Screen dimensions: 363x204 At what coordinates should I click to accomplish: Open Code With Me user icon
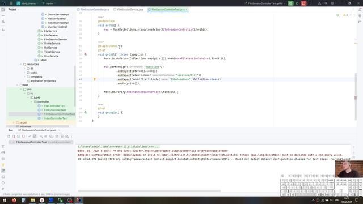319,3
